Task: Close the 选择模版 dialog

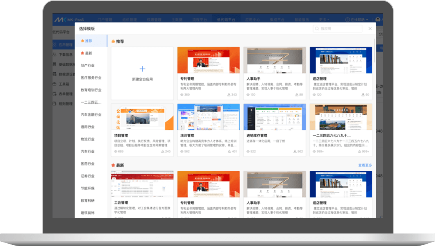Action: (x=370, y=29)
